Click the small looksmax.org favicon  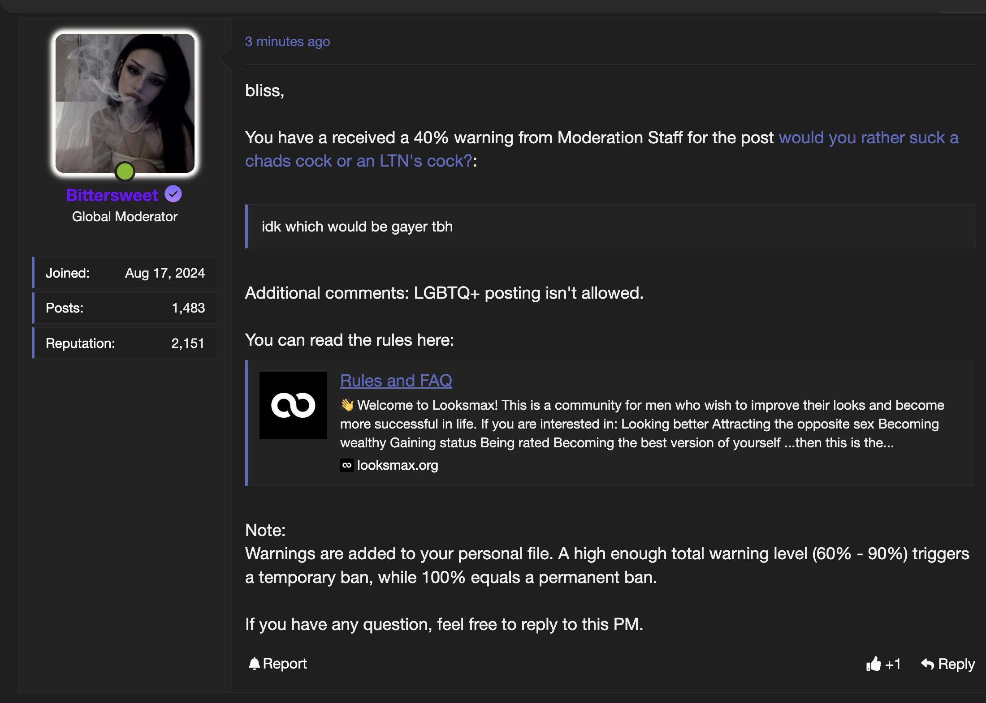click(346, 465)
